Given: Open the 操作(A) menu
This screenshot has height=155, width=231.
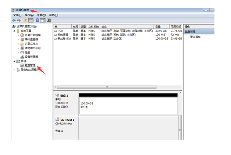Looking at the screenshot, I should pos(29,15).
